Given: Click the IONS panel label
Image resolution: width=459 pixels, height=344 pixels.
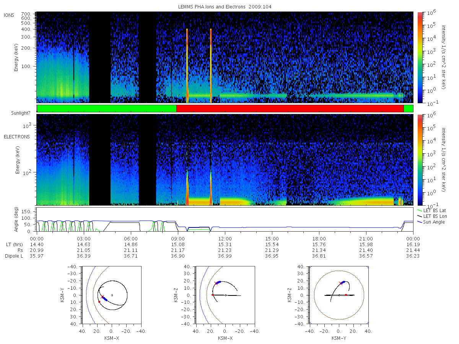Looking at the screenshot, I should (x=10, y=15).
